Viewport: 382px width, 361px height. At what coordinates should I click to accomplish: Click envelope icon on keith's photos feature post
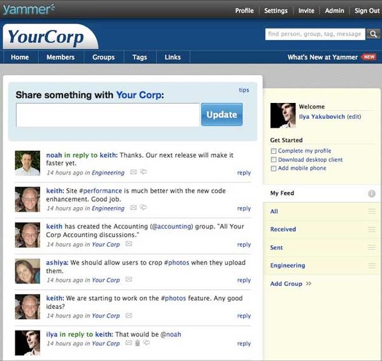coord(129,315)
